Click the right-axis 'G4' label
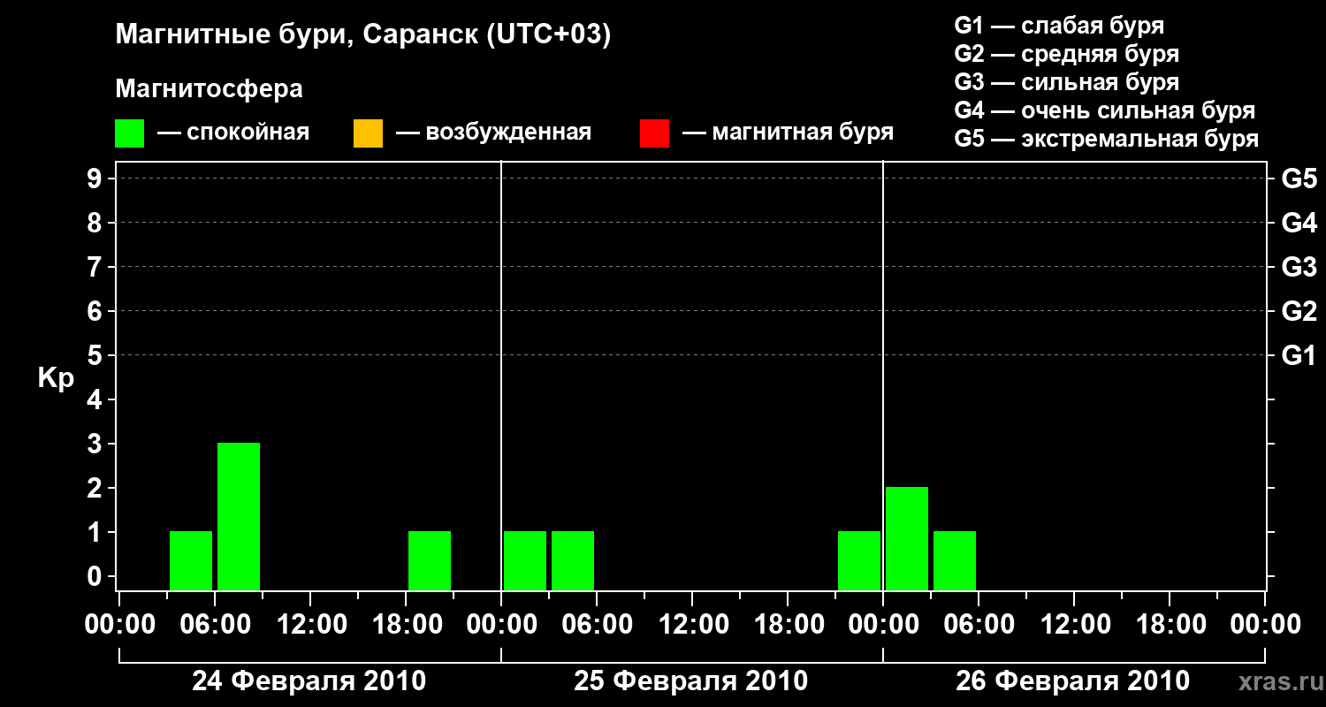 pos(1299,223)
